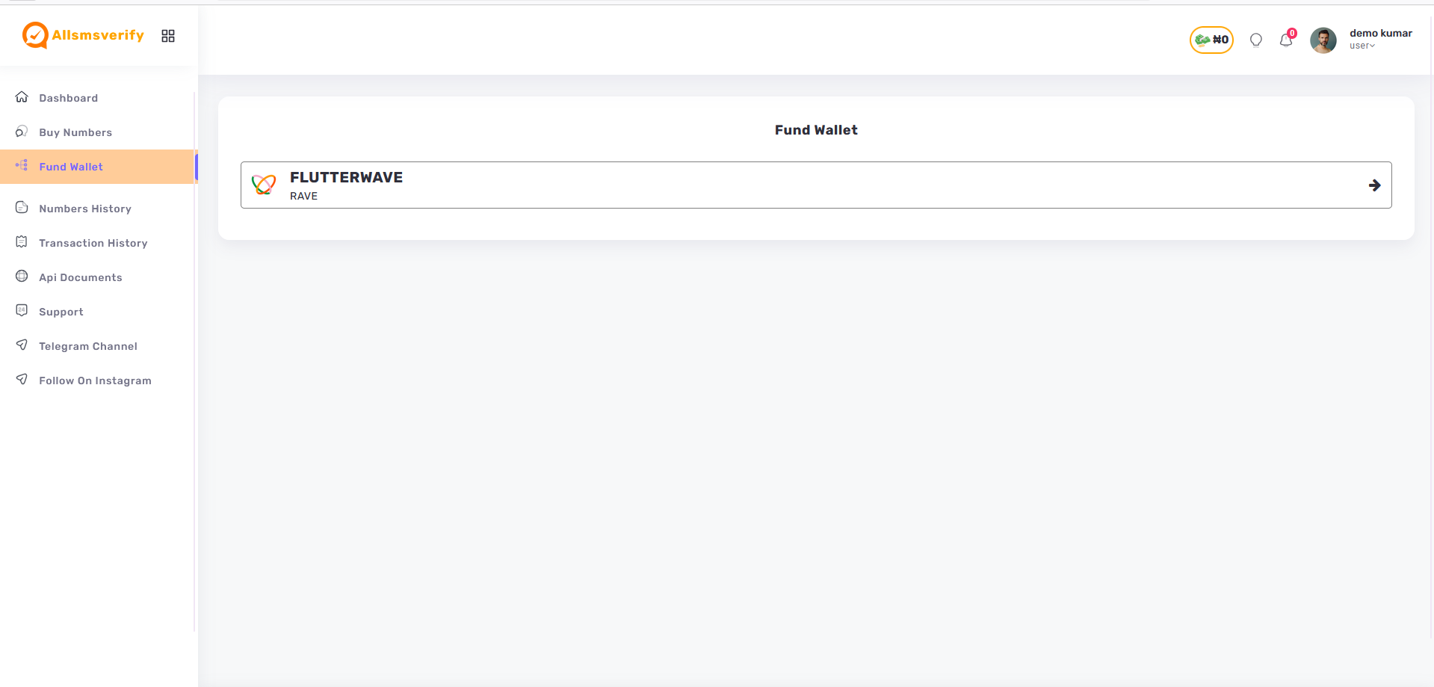Click the red notification count badge
This screenshot has width=1434, height=687.
[1292, 33]
